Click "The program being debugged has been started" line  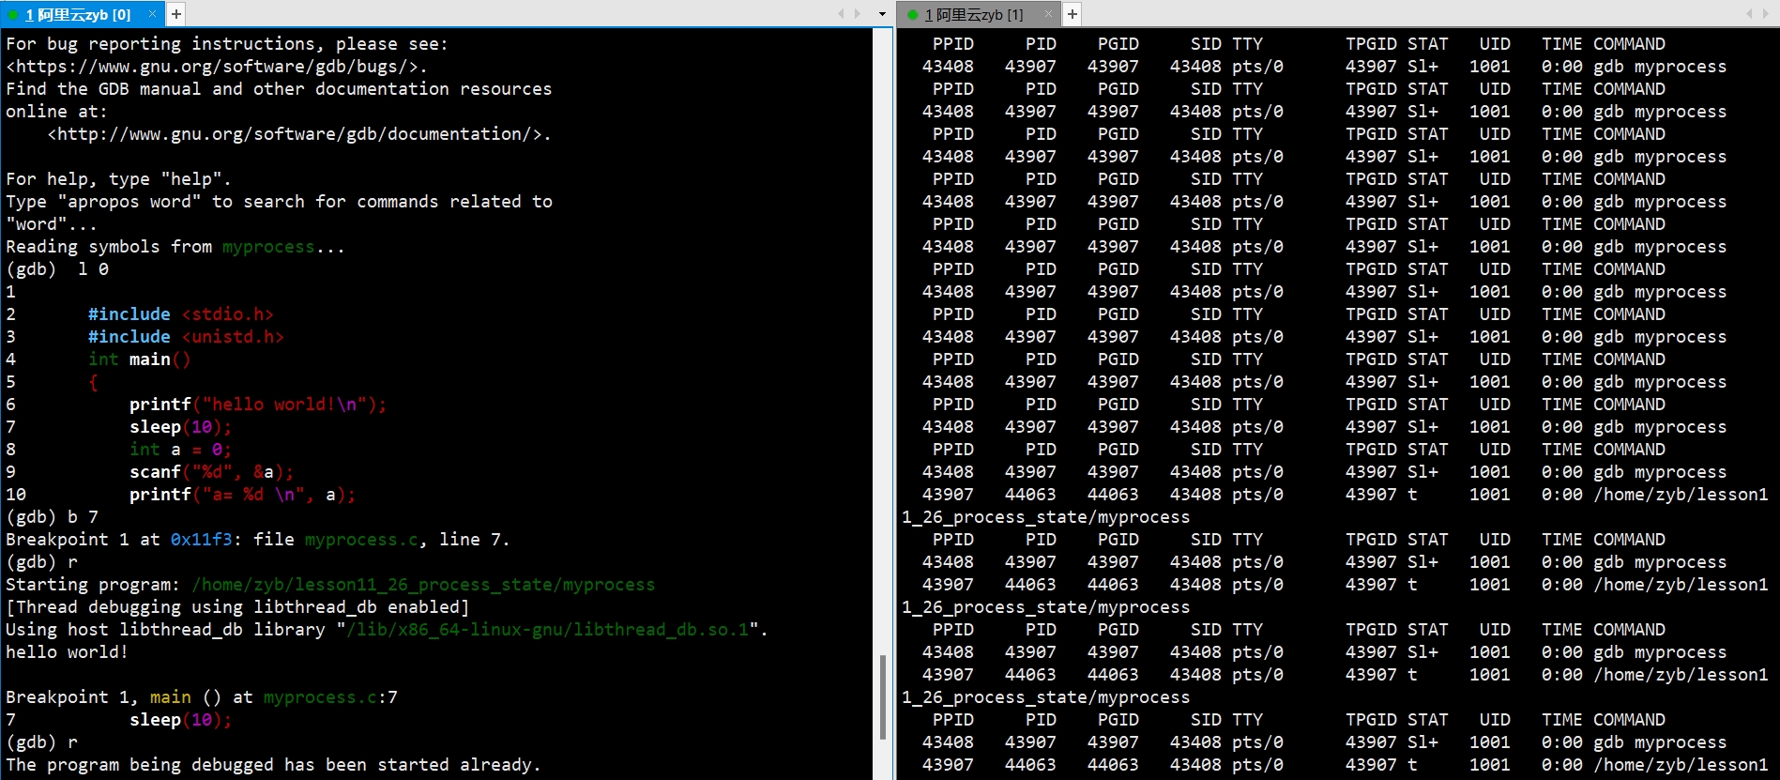pyautogui.click(x=273, y=765)
